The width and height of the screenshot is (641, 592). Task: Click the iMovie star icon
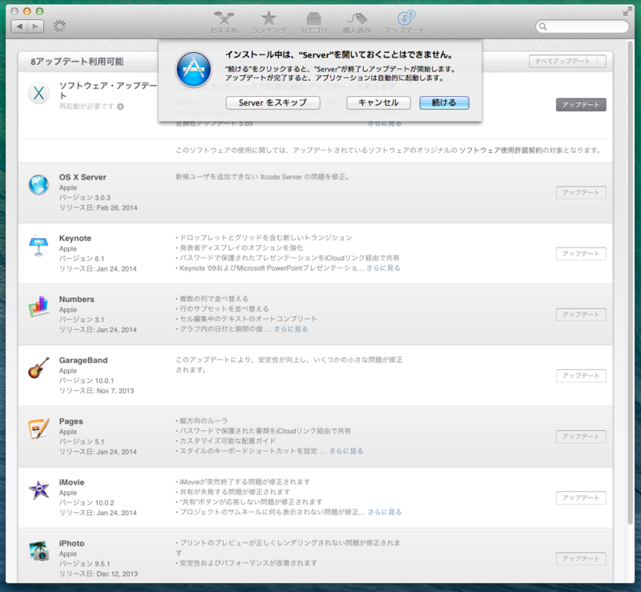(38, 489)
